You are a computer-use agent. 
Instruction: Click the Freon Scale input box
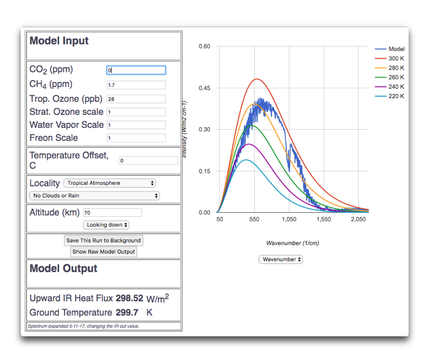[x=136, y=138]
